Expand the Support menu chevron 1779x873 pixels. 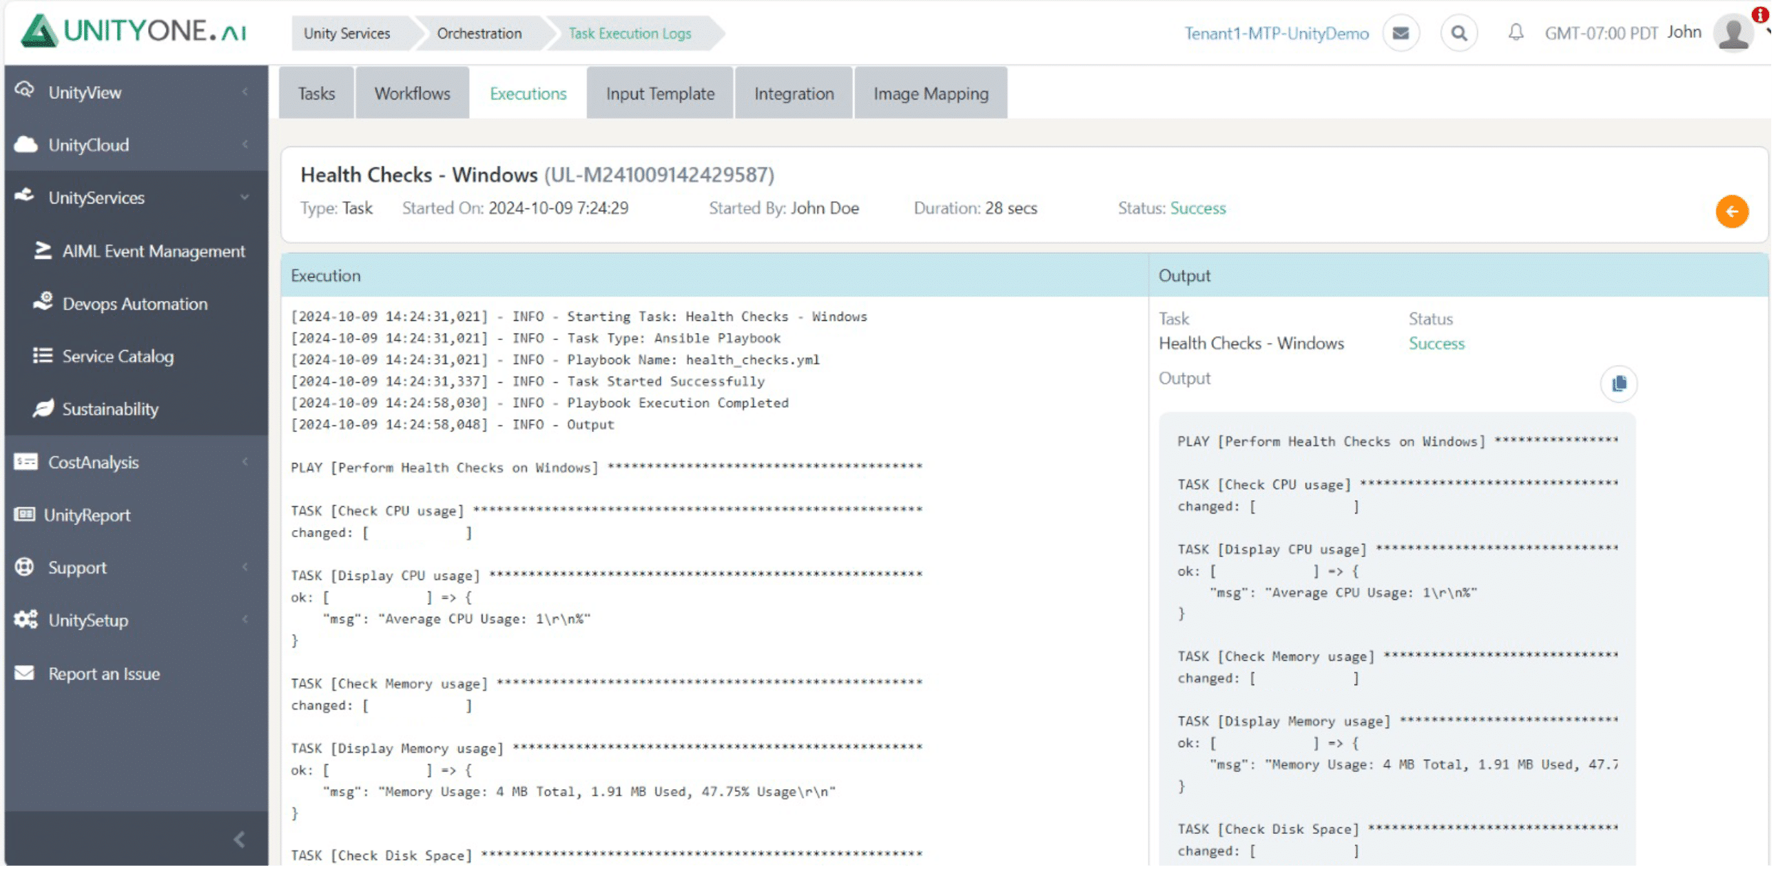click(245, 567)
